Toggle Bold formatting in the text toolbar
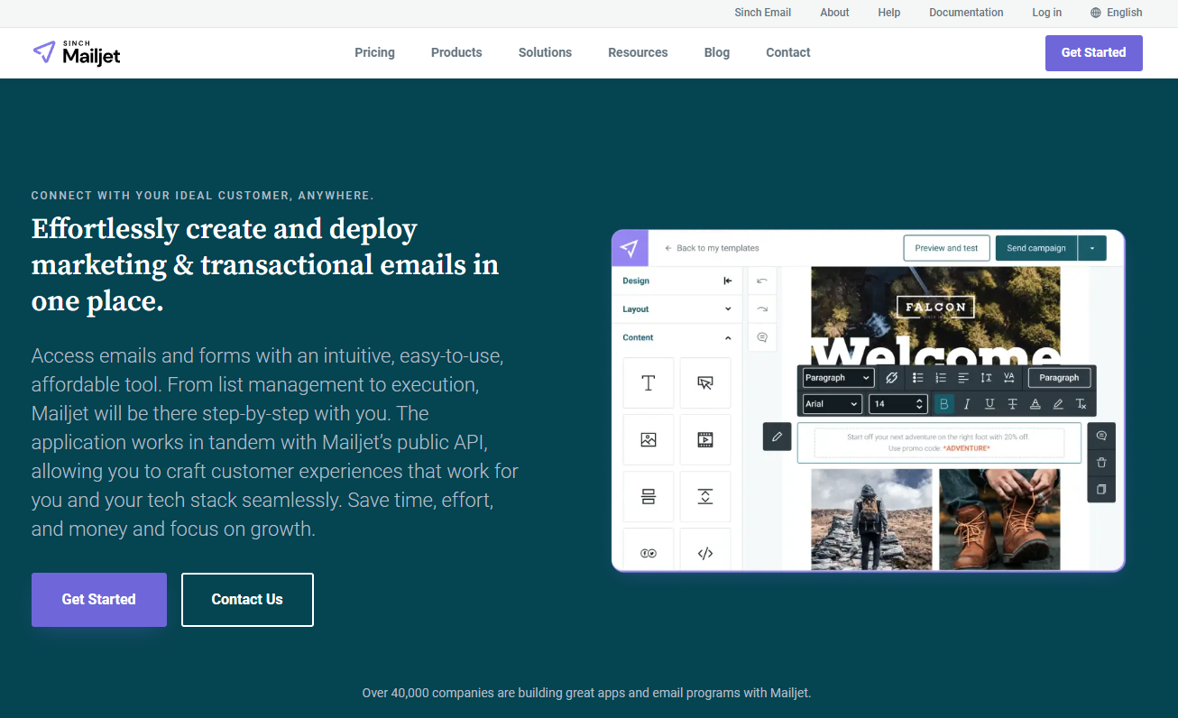 [x=944, y=404]
